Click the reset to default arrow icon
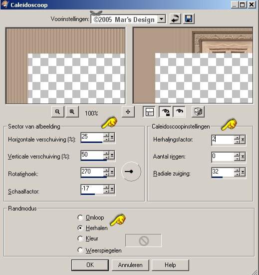 click(x=175, y=18)
